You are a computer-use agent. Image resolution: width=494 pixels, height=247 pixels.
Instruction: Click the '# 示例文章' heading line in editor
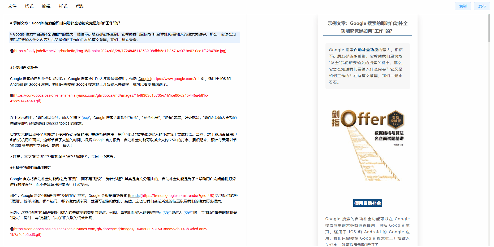click(x=65, y=23)
